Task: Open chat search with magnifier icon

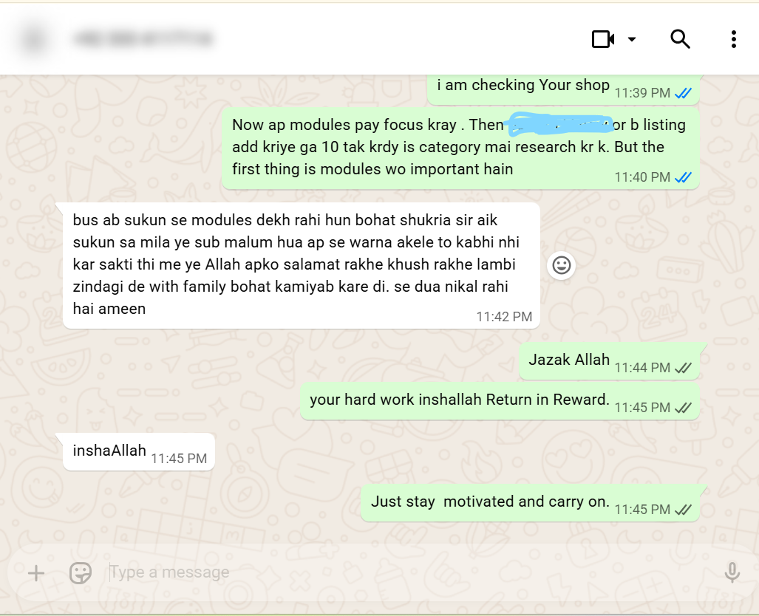Action: pos(680,39)
